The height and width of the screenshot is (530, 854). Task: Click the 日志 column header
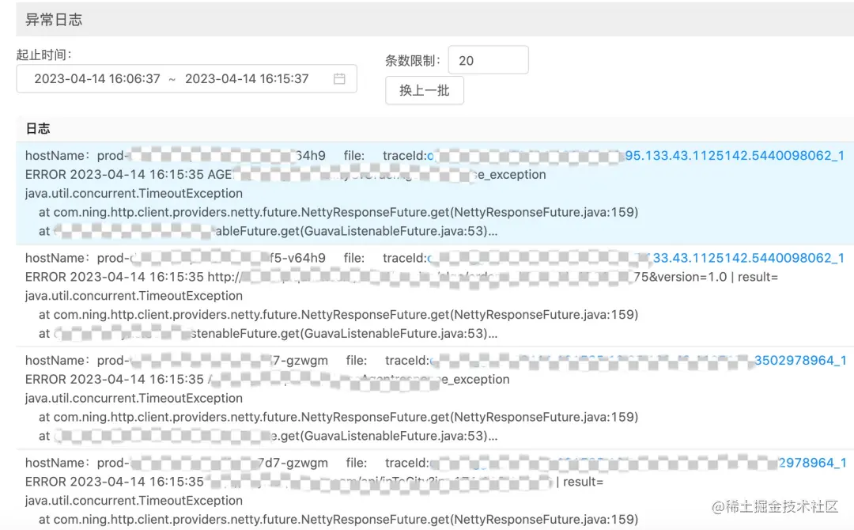38,129
